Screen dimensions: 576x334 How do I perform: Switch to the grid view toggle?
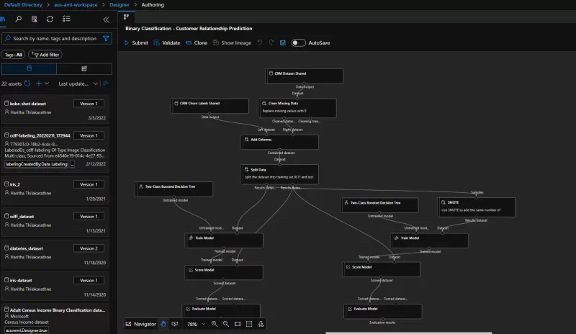point(84,68)
